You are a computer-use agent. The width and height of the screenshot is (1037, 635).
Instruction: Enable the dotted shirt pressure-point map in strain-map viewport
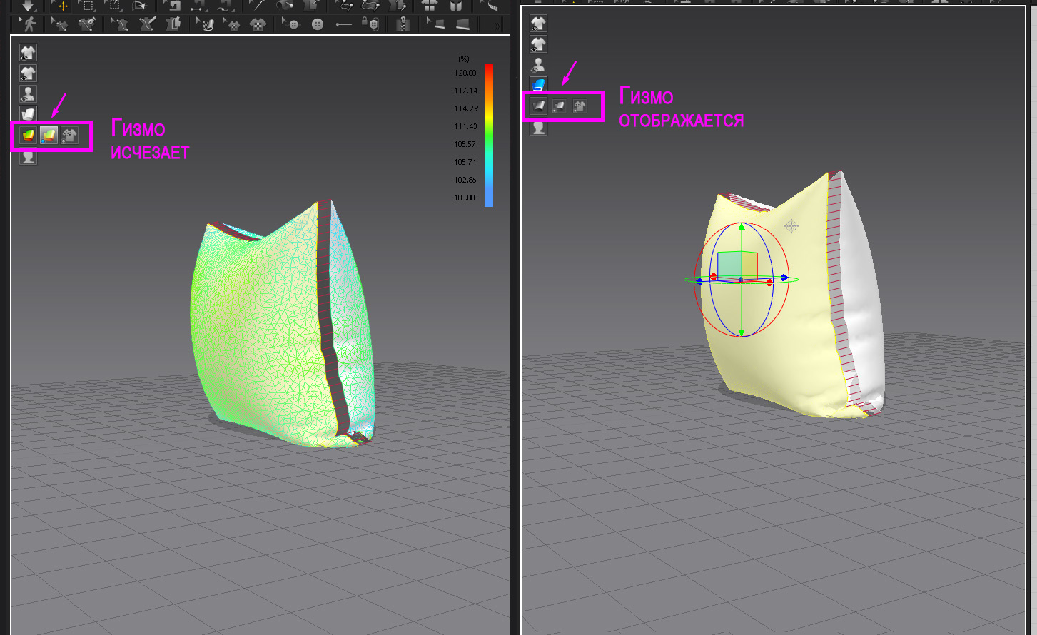coord(69,135)
